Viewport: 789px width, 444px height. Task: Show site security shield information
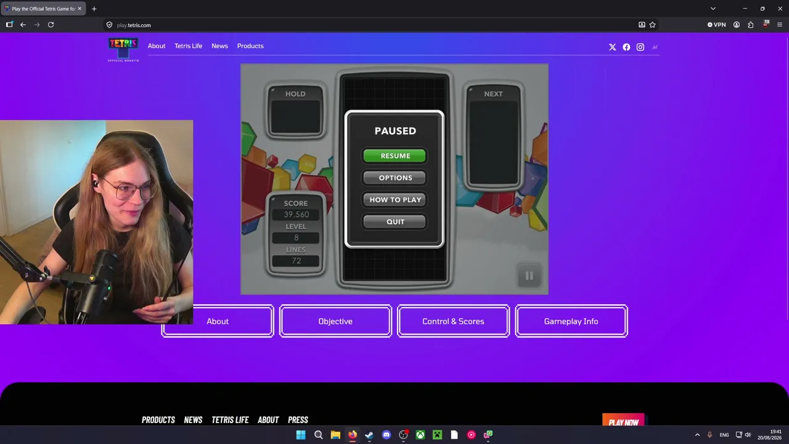point(109,25)
